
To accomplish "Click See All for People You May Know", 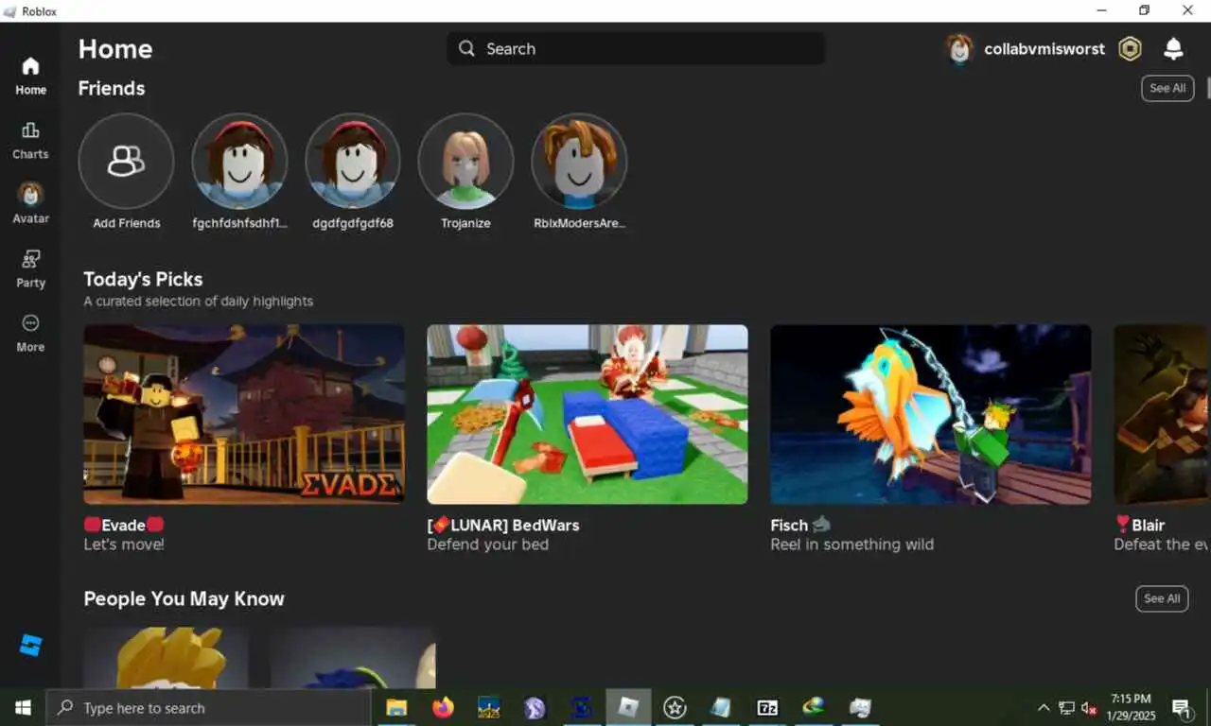I will (x=1162, y=598).
